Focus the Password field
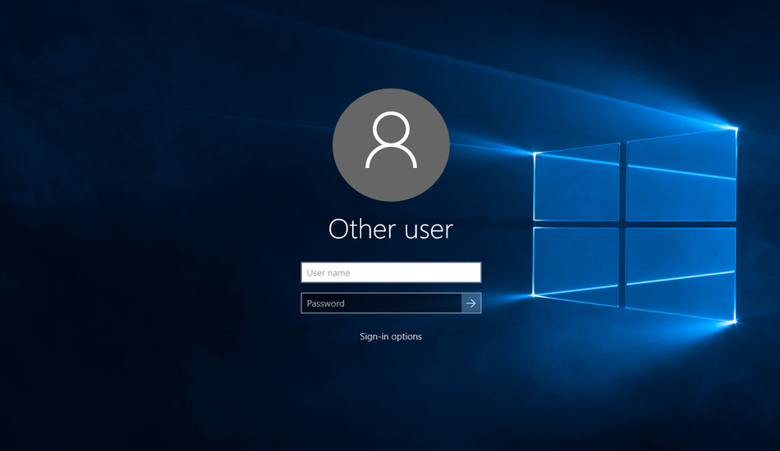 coord(382,303)
